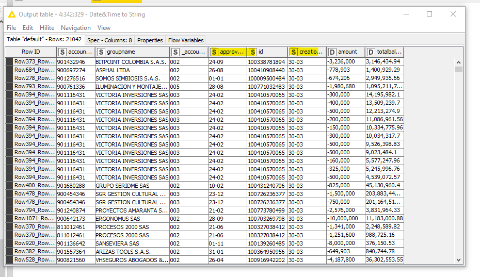
Task: Click the Double type icon of amount column
Action: click(332, 52)
